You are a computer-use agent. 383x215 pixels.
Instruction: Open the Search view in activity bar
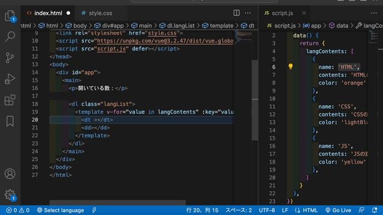point(10,36)
